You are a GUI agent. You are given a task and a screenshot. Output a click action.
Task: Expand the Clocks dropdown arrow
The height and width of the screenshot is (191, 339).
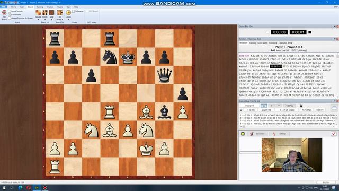point(68,19)
